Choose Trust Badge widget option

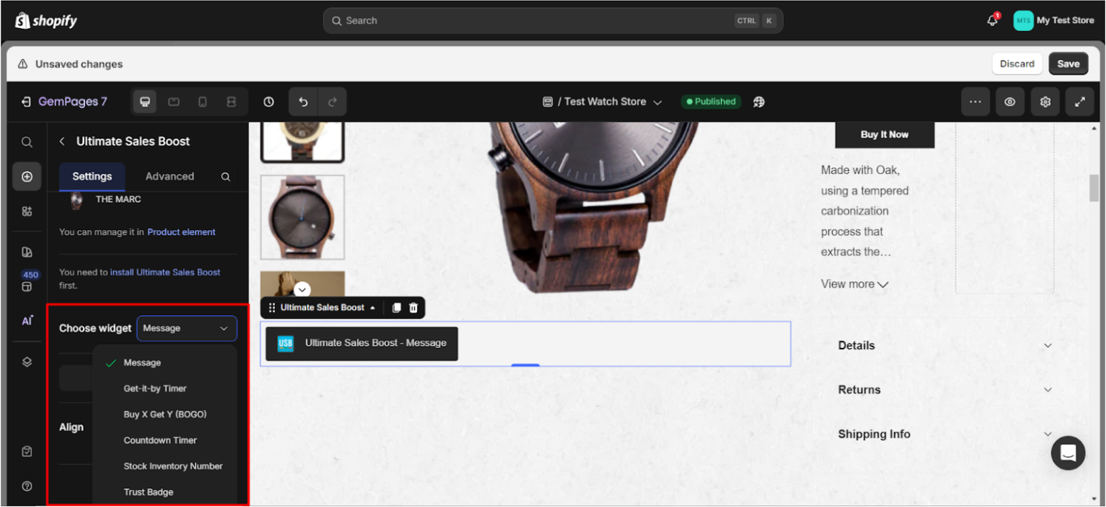click(x=148, y=492)
